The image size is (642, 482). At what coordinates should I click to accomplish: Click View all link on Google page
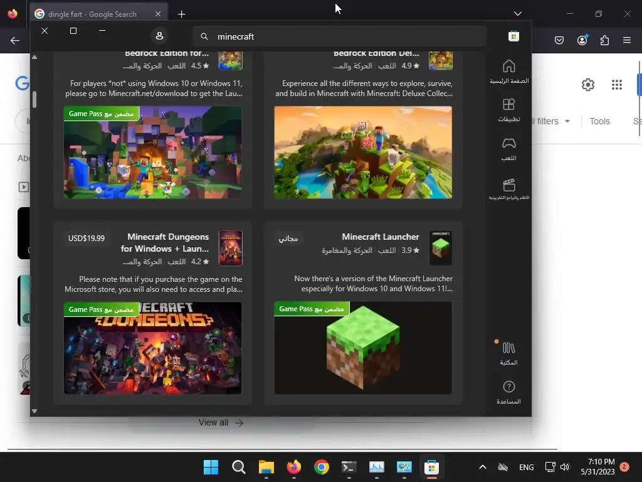pos(221,422)
